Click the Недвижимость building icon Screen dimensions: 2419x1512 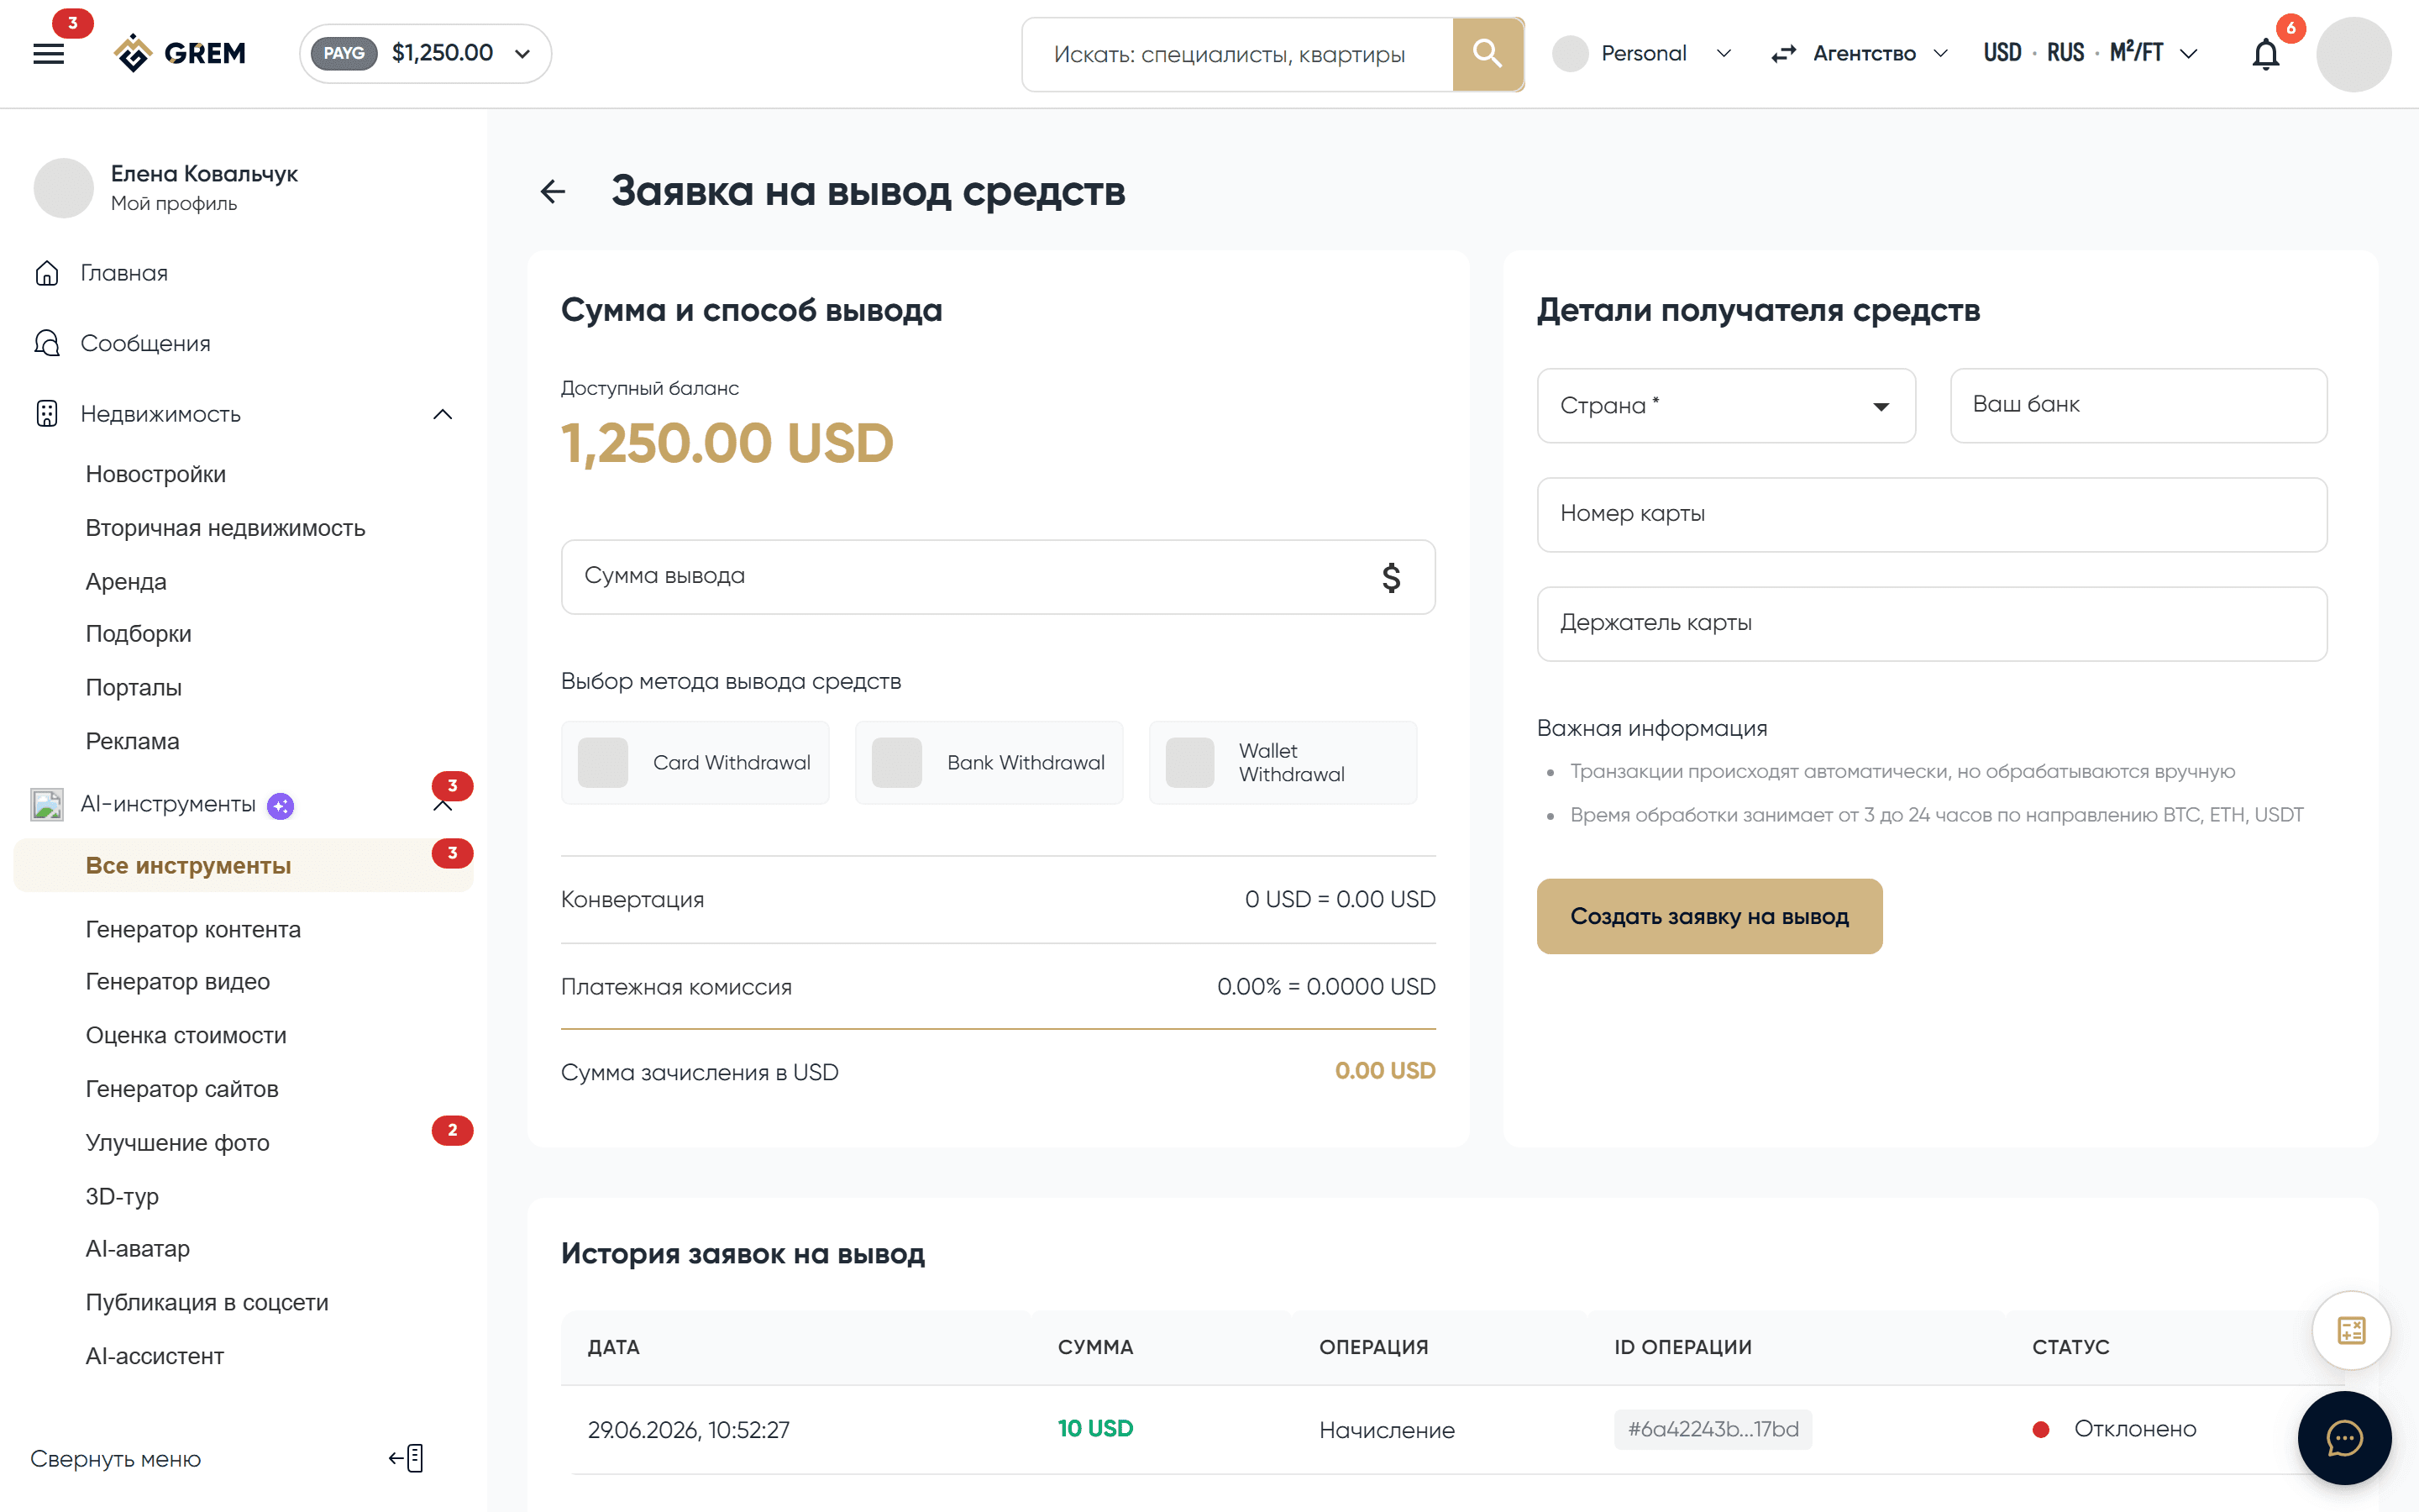coord(47,414)
